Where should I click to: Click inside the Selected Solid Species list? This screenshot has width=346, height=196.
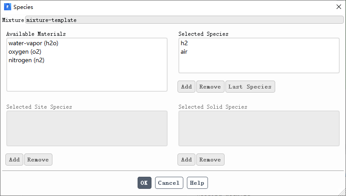[x=259, y=128]
